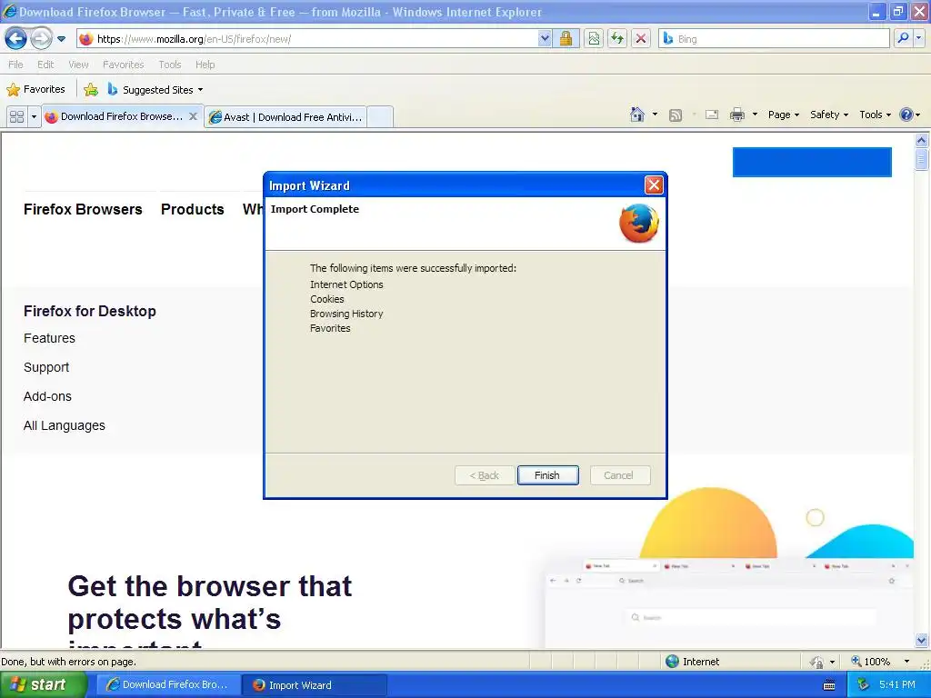Click the search magnifier icon
This screenshot has width=931, height=698.
pos(903,38)
